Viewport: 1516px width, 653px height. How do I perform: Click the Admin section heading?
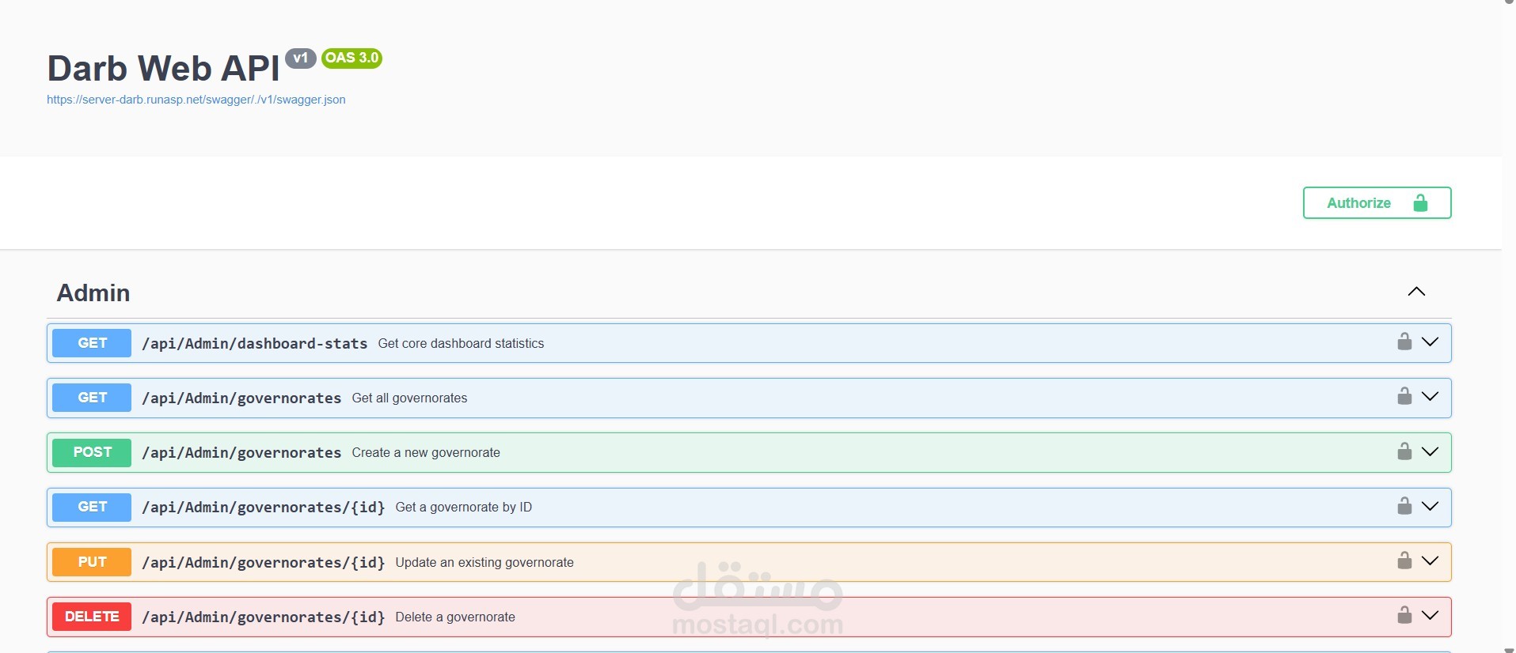click(93, 293)
